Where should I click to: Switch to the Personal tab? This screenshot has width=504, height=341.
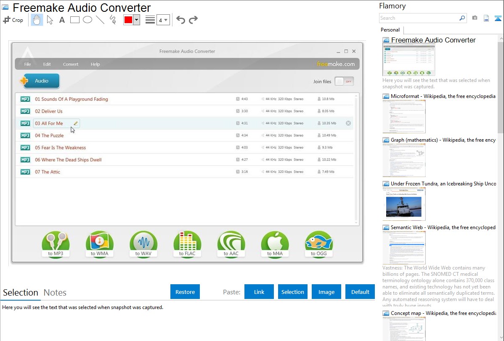coord(390,30)
